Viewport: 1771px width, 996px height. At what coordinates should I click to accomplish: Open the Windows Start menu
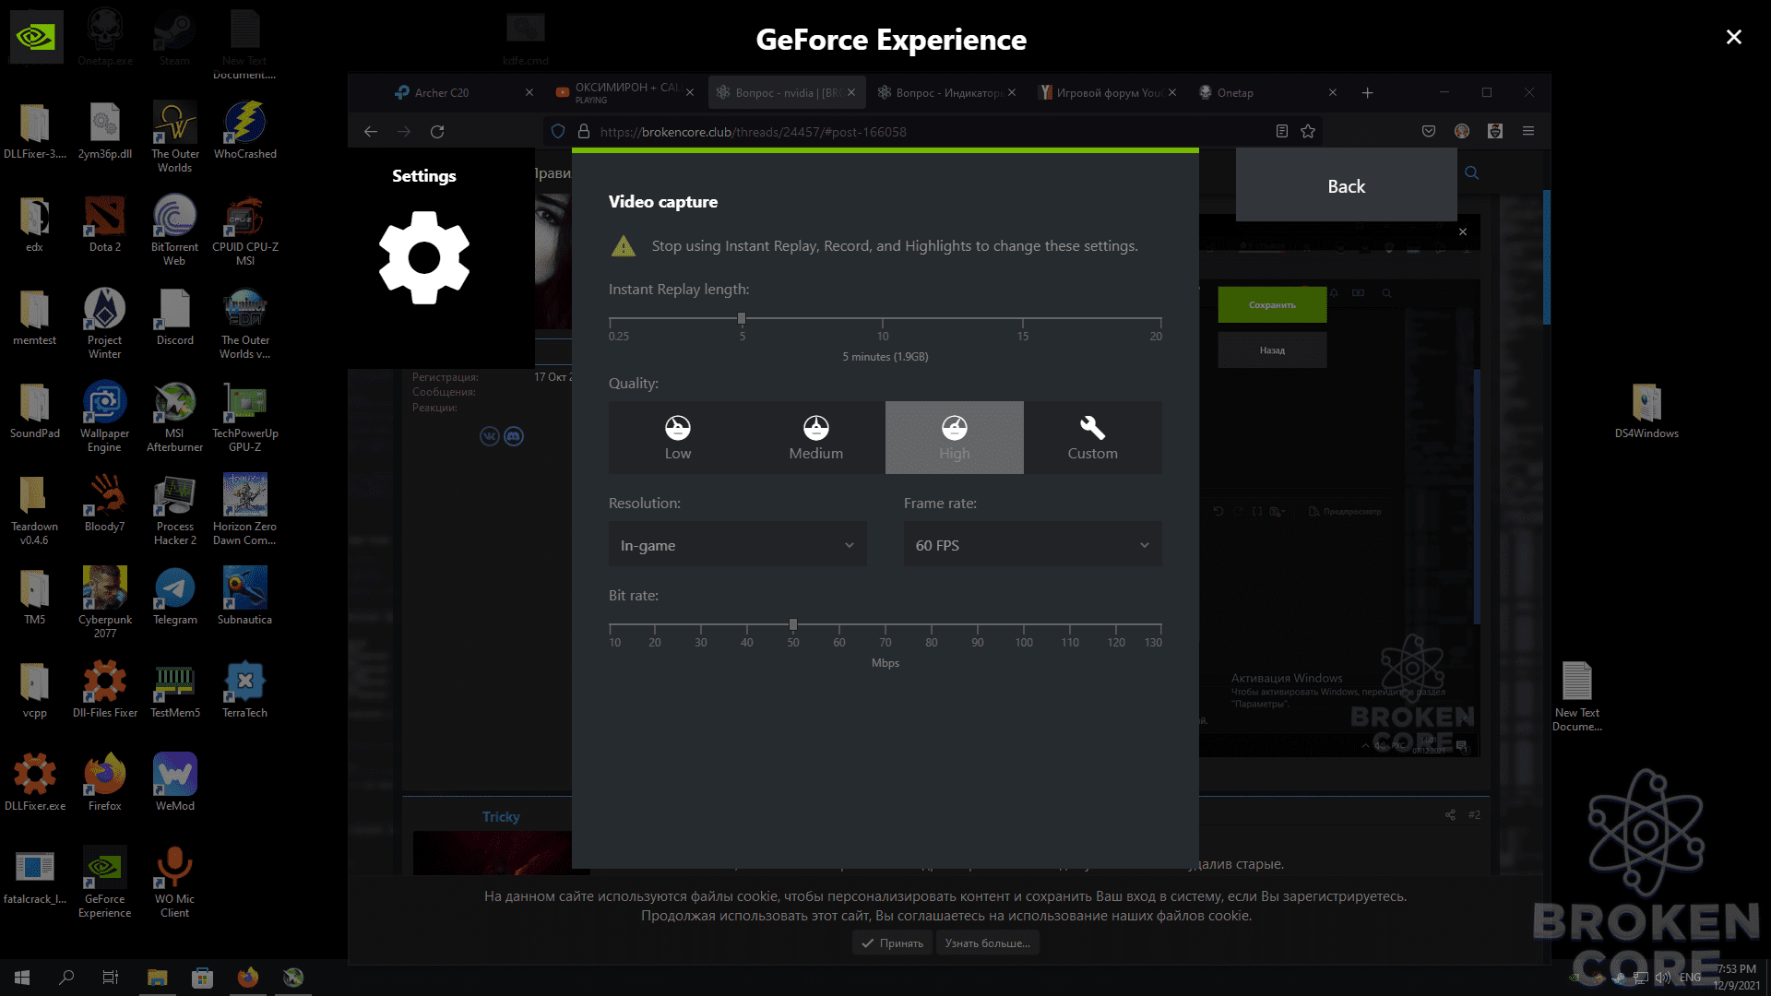coord(22,978)
